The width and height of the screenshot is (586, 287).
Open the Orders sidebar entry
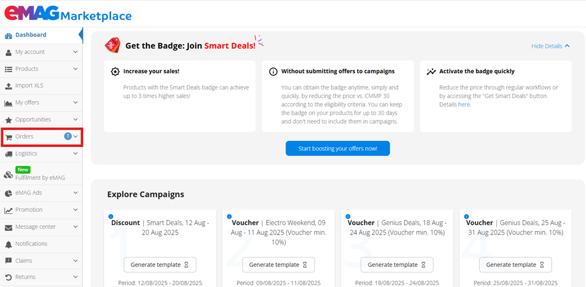pos(41,137)
